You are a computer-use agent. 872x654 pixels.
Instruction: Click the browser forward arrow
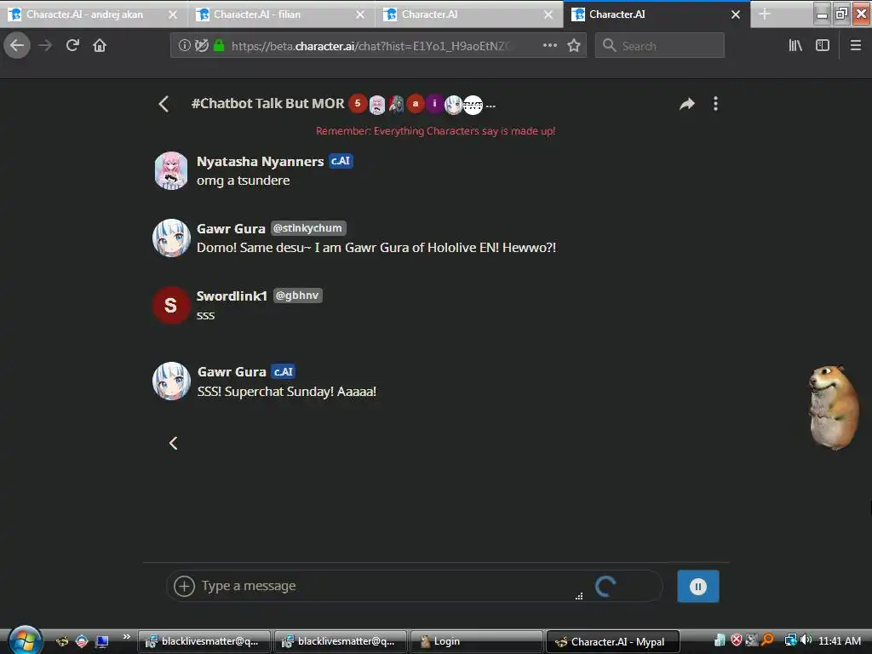coord(46,46)
